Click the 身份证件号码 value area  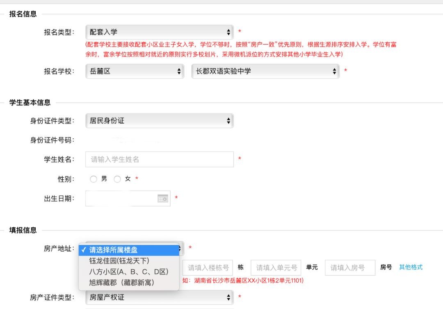pos(123,140)
